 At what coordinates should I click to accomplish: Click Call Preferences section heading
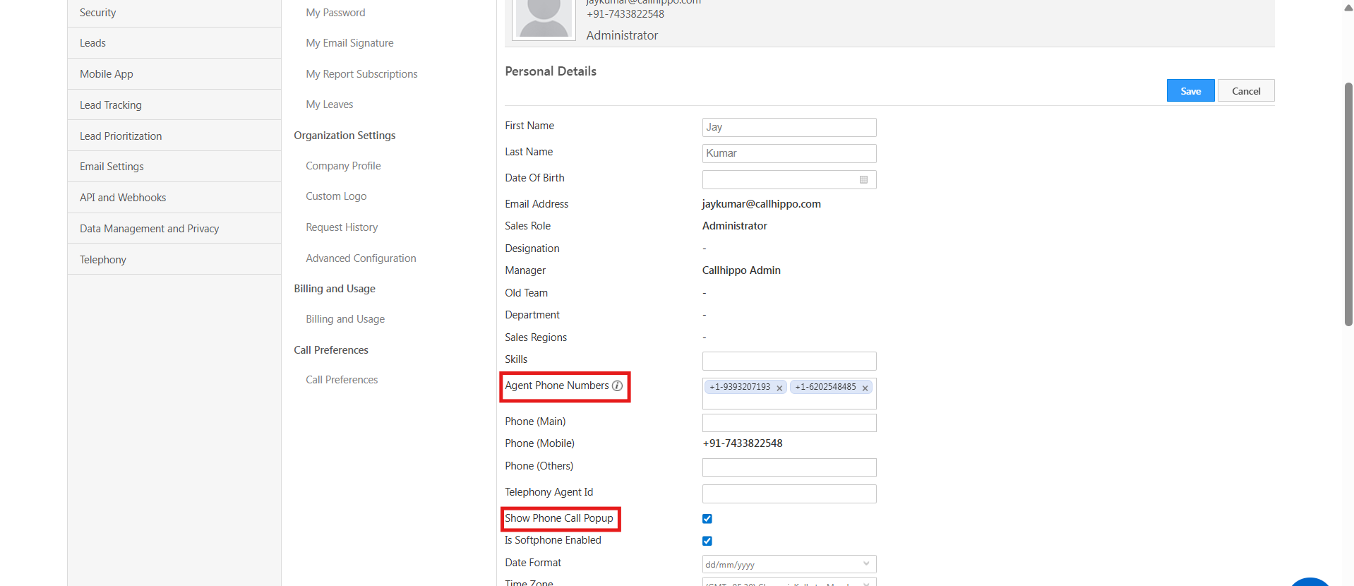tap(331, 350)
